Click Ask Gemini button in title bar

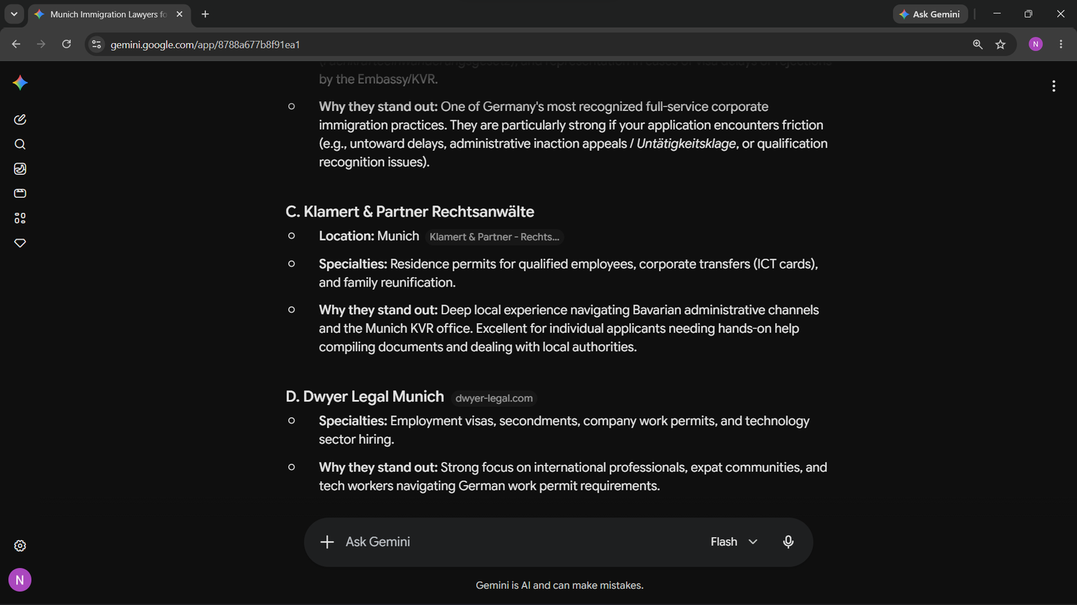click(x=930, y=14)
